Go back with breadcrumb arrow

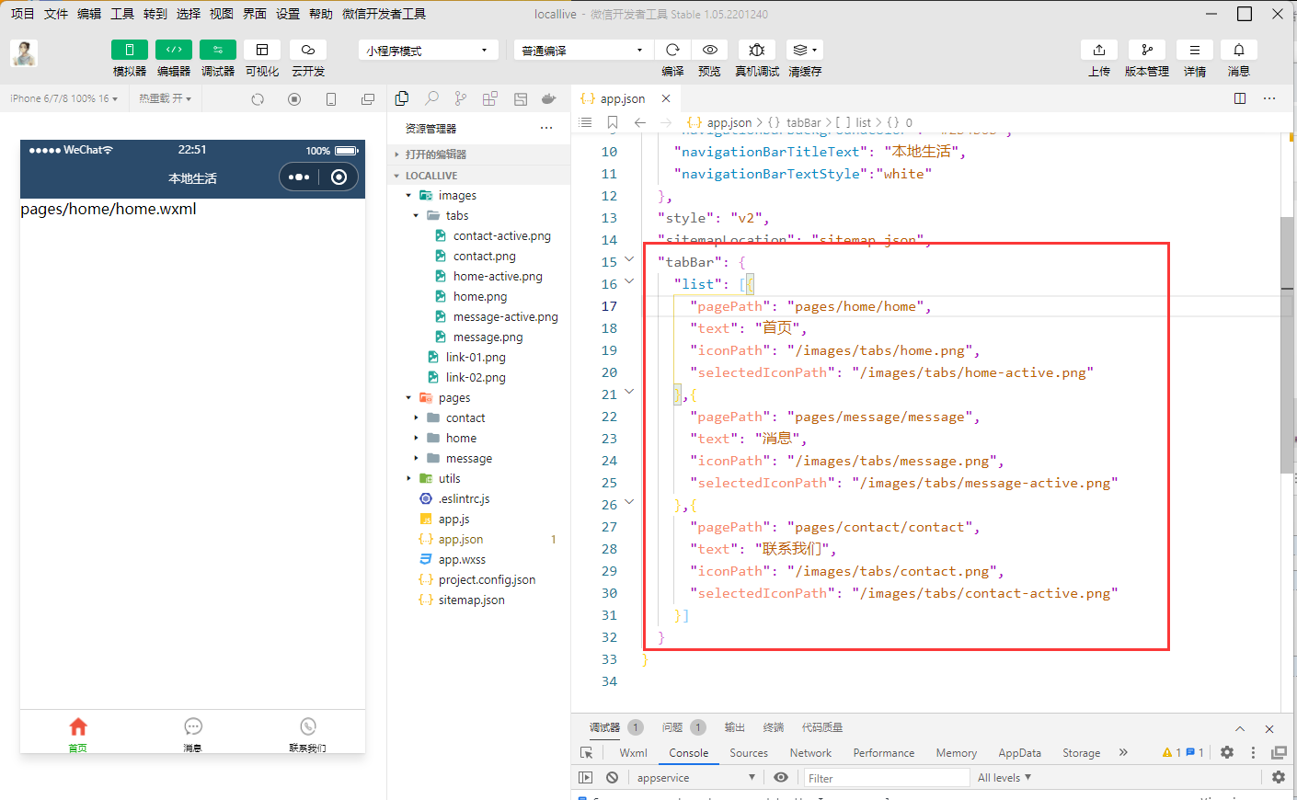[x=640, y=122]
